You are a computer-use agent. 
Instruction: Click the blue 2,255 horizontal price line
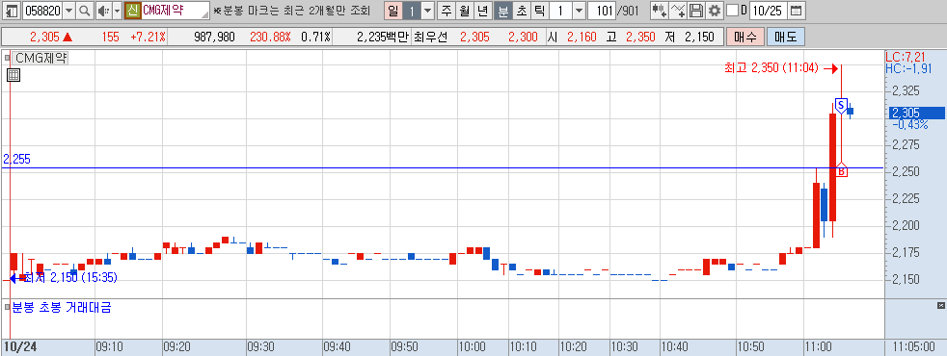[x=442, y=168]
